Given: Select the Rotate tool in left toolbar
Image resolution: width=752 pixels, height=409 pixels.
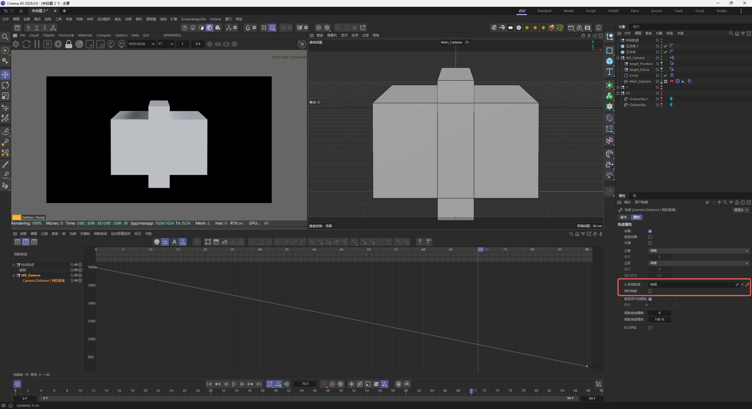Looking at the screenshot, I should pos(5,86).
